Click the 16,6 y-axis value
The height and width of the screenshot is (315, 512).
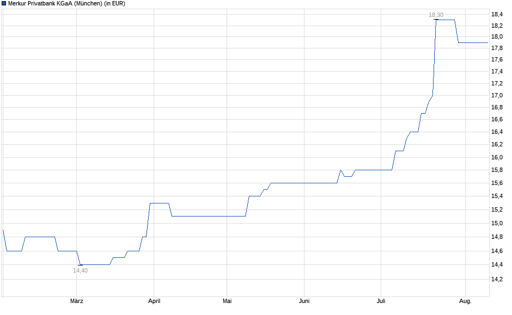coord(497,120)
